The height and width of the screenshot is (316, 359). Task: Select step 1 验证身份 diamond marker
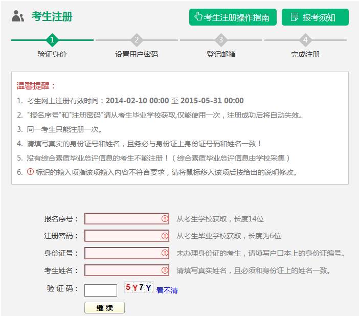coord(52,40)
